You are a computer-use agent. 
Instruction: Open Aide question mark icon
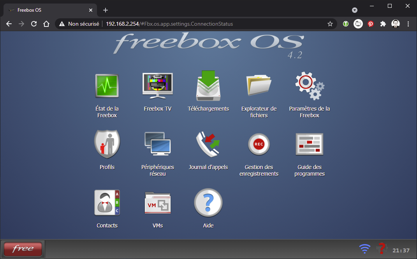(208, 203)
